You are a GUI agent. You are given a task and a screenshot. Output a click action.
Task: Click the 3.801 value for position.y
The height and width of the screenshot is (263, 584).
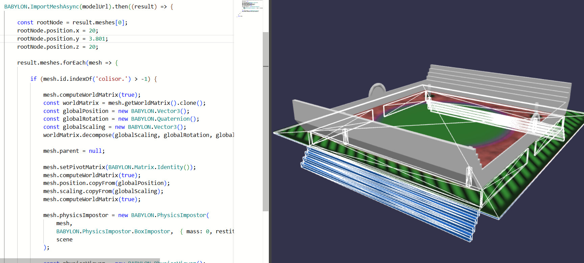point(97,39)
